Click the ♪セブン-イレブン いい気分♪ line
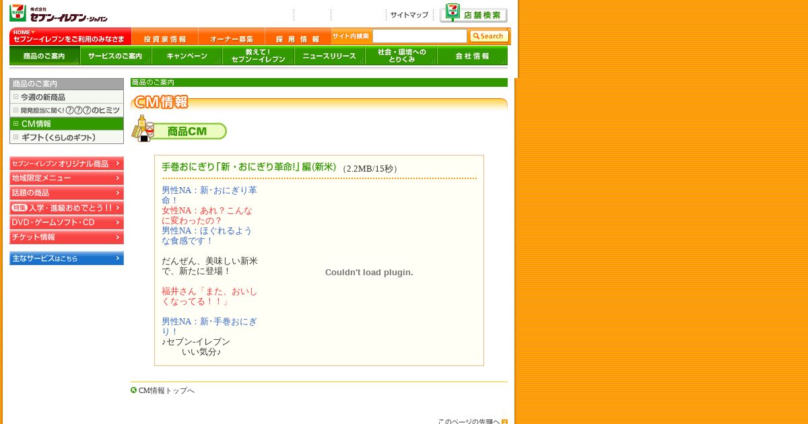The image size is (808, 424). 196,347
